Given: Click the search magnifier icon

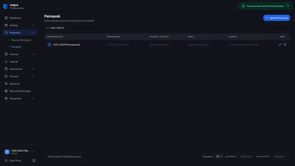Looking at the screenshot, I should coord(48,28).
